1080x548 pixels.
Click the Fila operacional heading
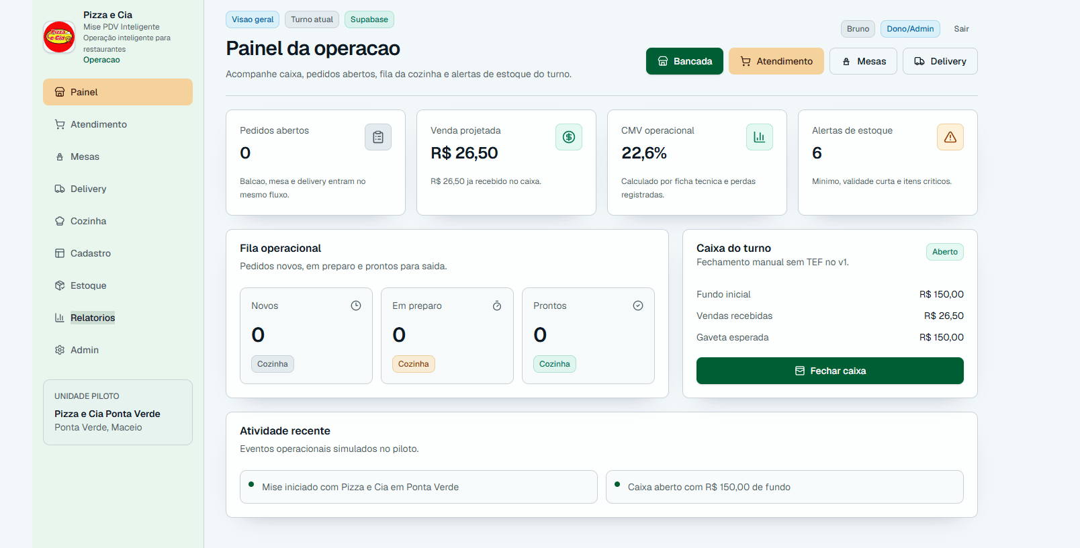click(x=281, y=248)
